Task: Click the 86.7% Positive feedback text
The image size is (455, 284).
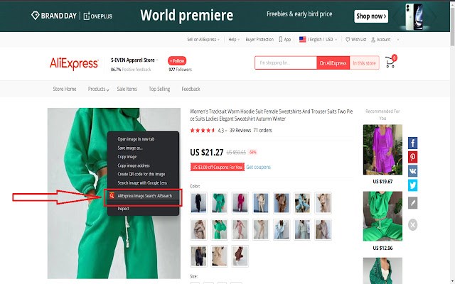Action: (131, 70)
